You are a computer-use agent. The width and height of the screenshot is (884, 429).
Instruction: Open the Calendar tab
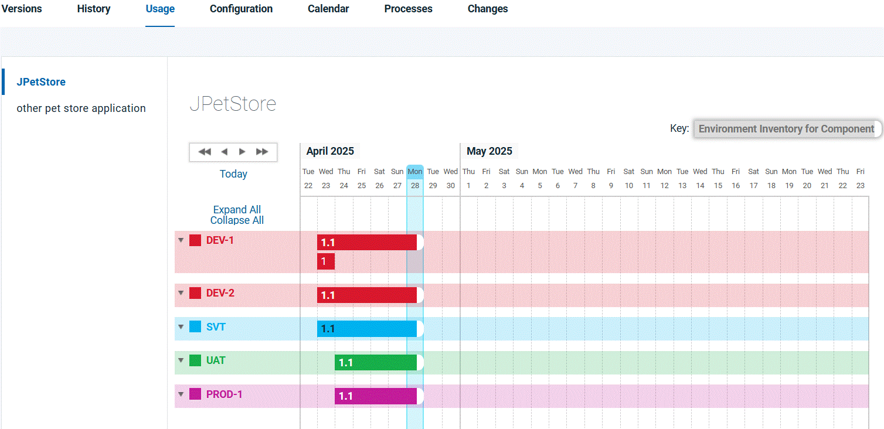click(328, 9)
